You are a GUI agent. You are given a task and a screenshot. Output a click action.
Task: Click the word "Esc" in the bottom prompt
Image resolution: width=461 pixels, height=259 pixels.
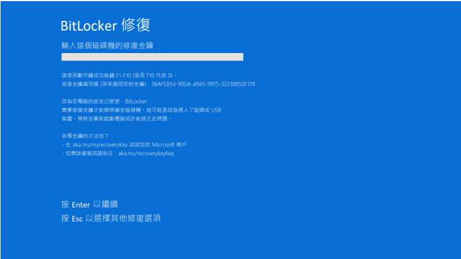click(x=77, y=219)
